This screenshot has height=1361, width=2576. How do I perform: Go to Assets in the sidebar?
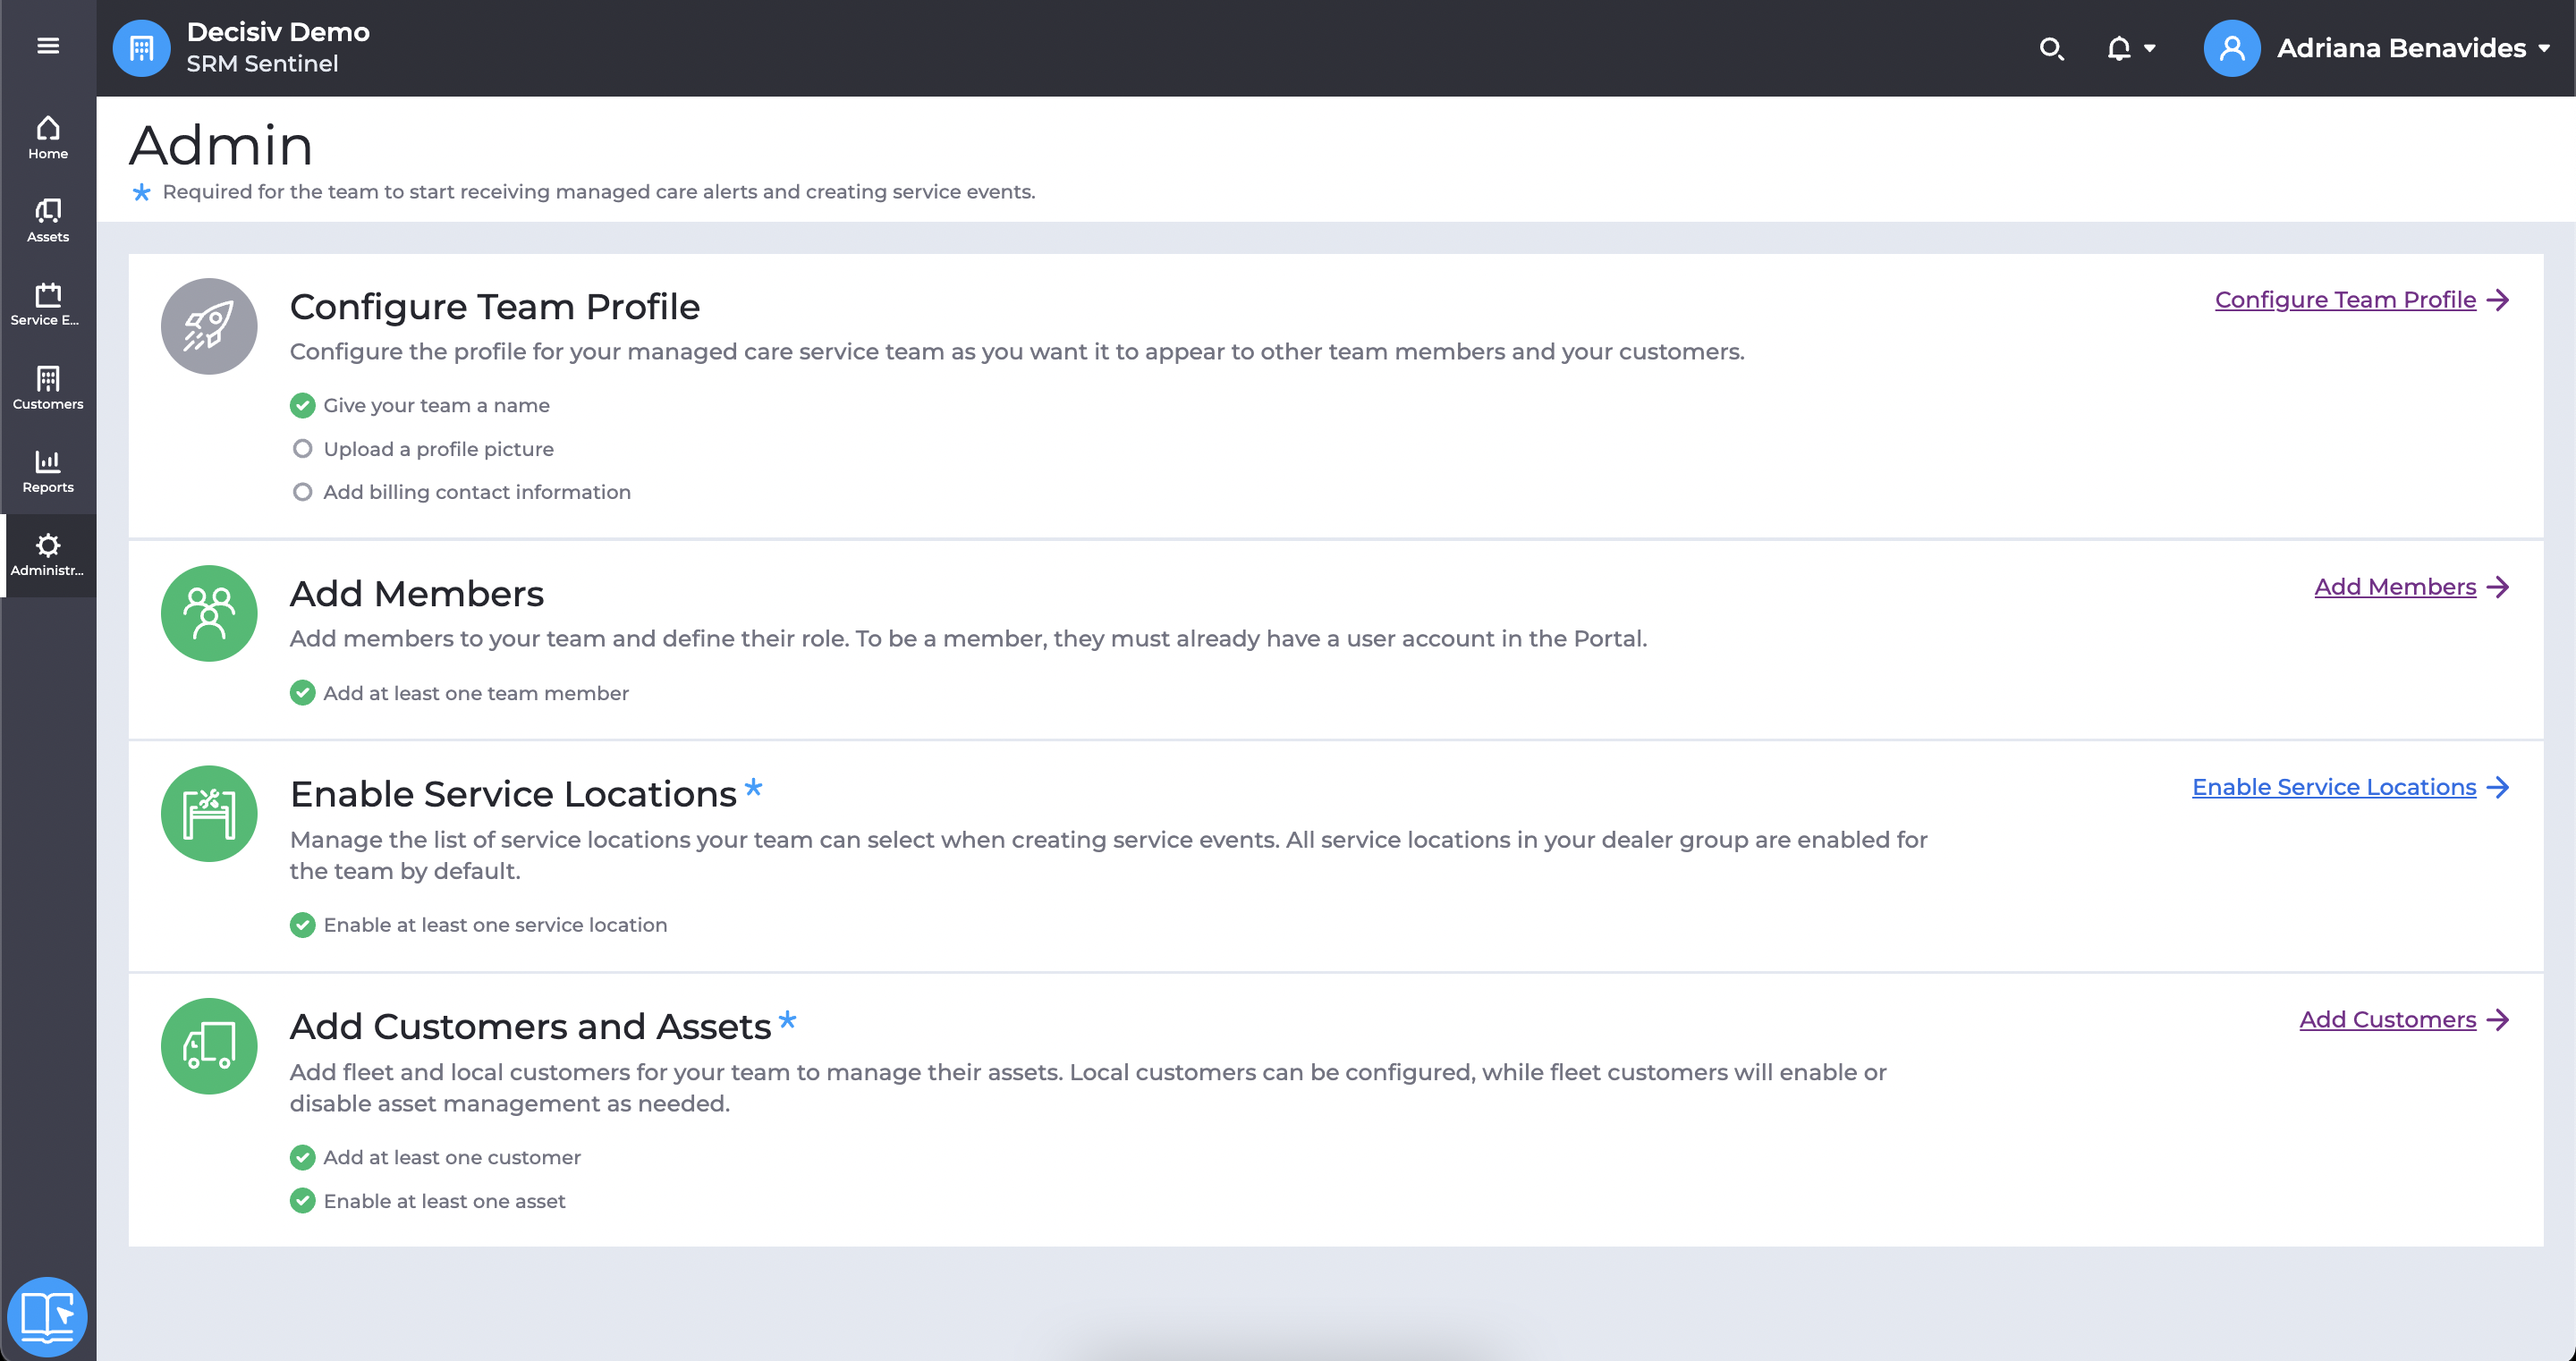(48, 221)
